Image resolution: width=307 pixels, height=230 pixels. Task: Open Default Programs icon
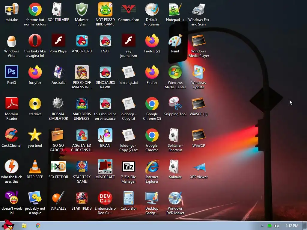152,9
